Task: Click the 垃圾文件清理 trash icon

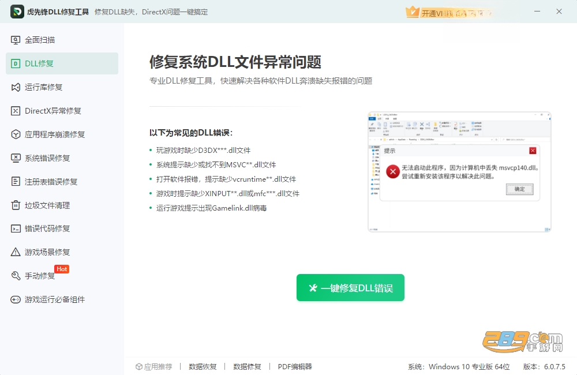Action: click(x=16, y=205)
